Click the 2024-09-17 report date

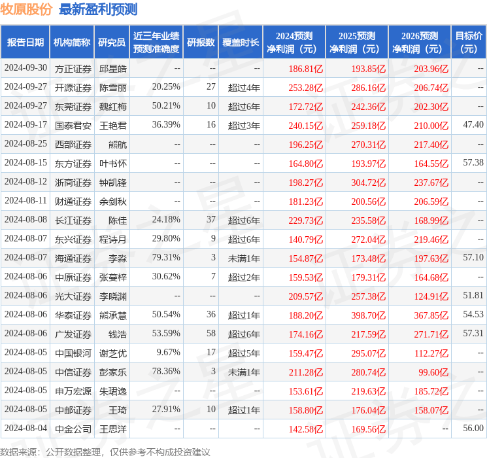pos(25,124)
